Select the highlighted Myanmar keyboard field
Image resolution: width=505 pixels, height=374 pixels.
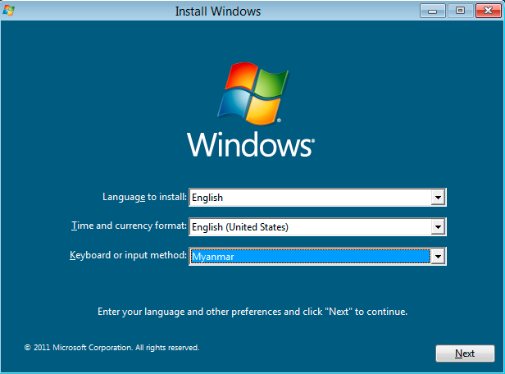317,257
